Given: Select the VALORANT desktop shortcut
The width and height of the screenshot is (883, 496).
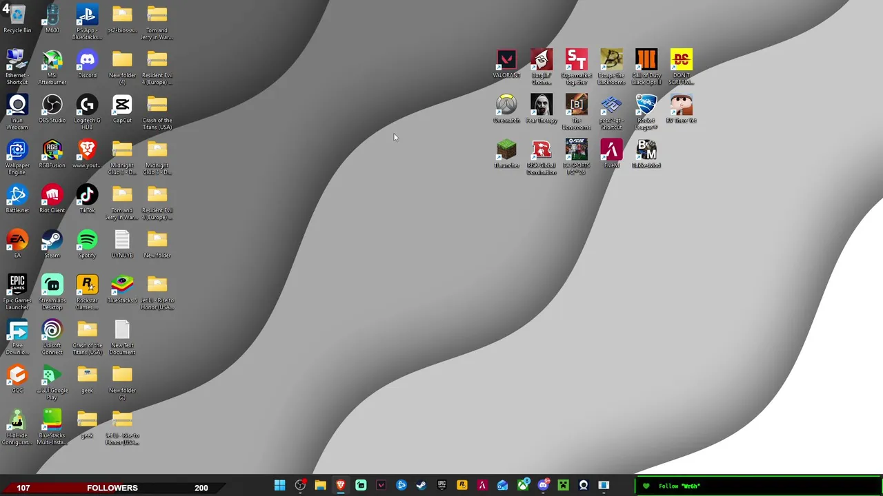Looking at the screenshot, I should click(x=506, y=63).
